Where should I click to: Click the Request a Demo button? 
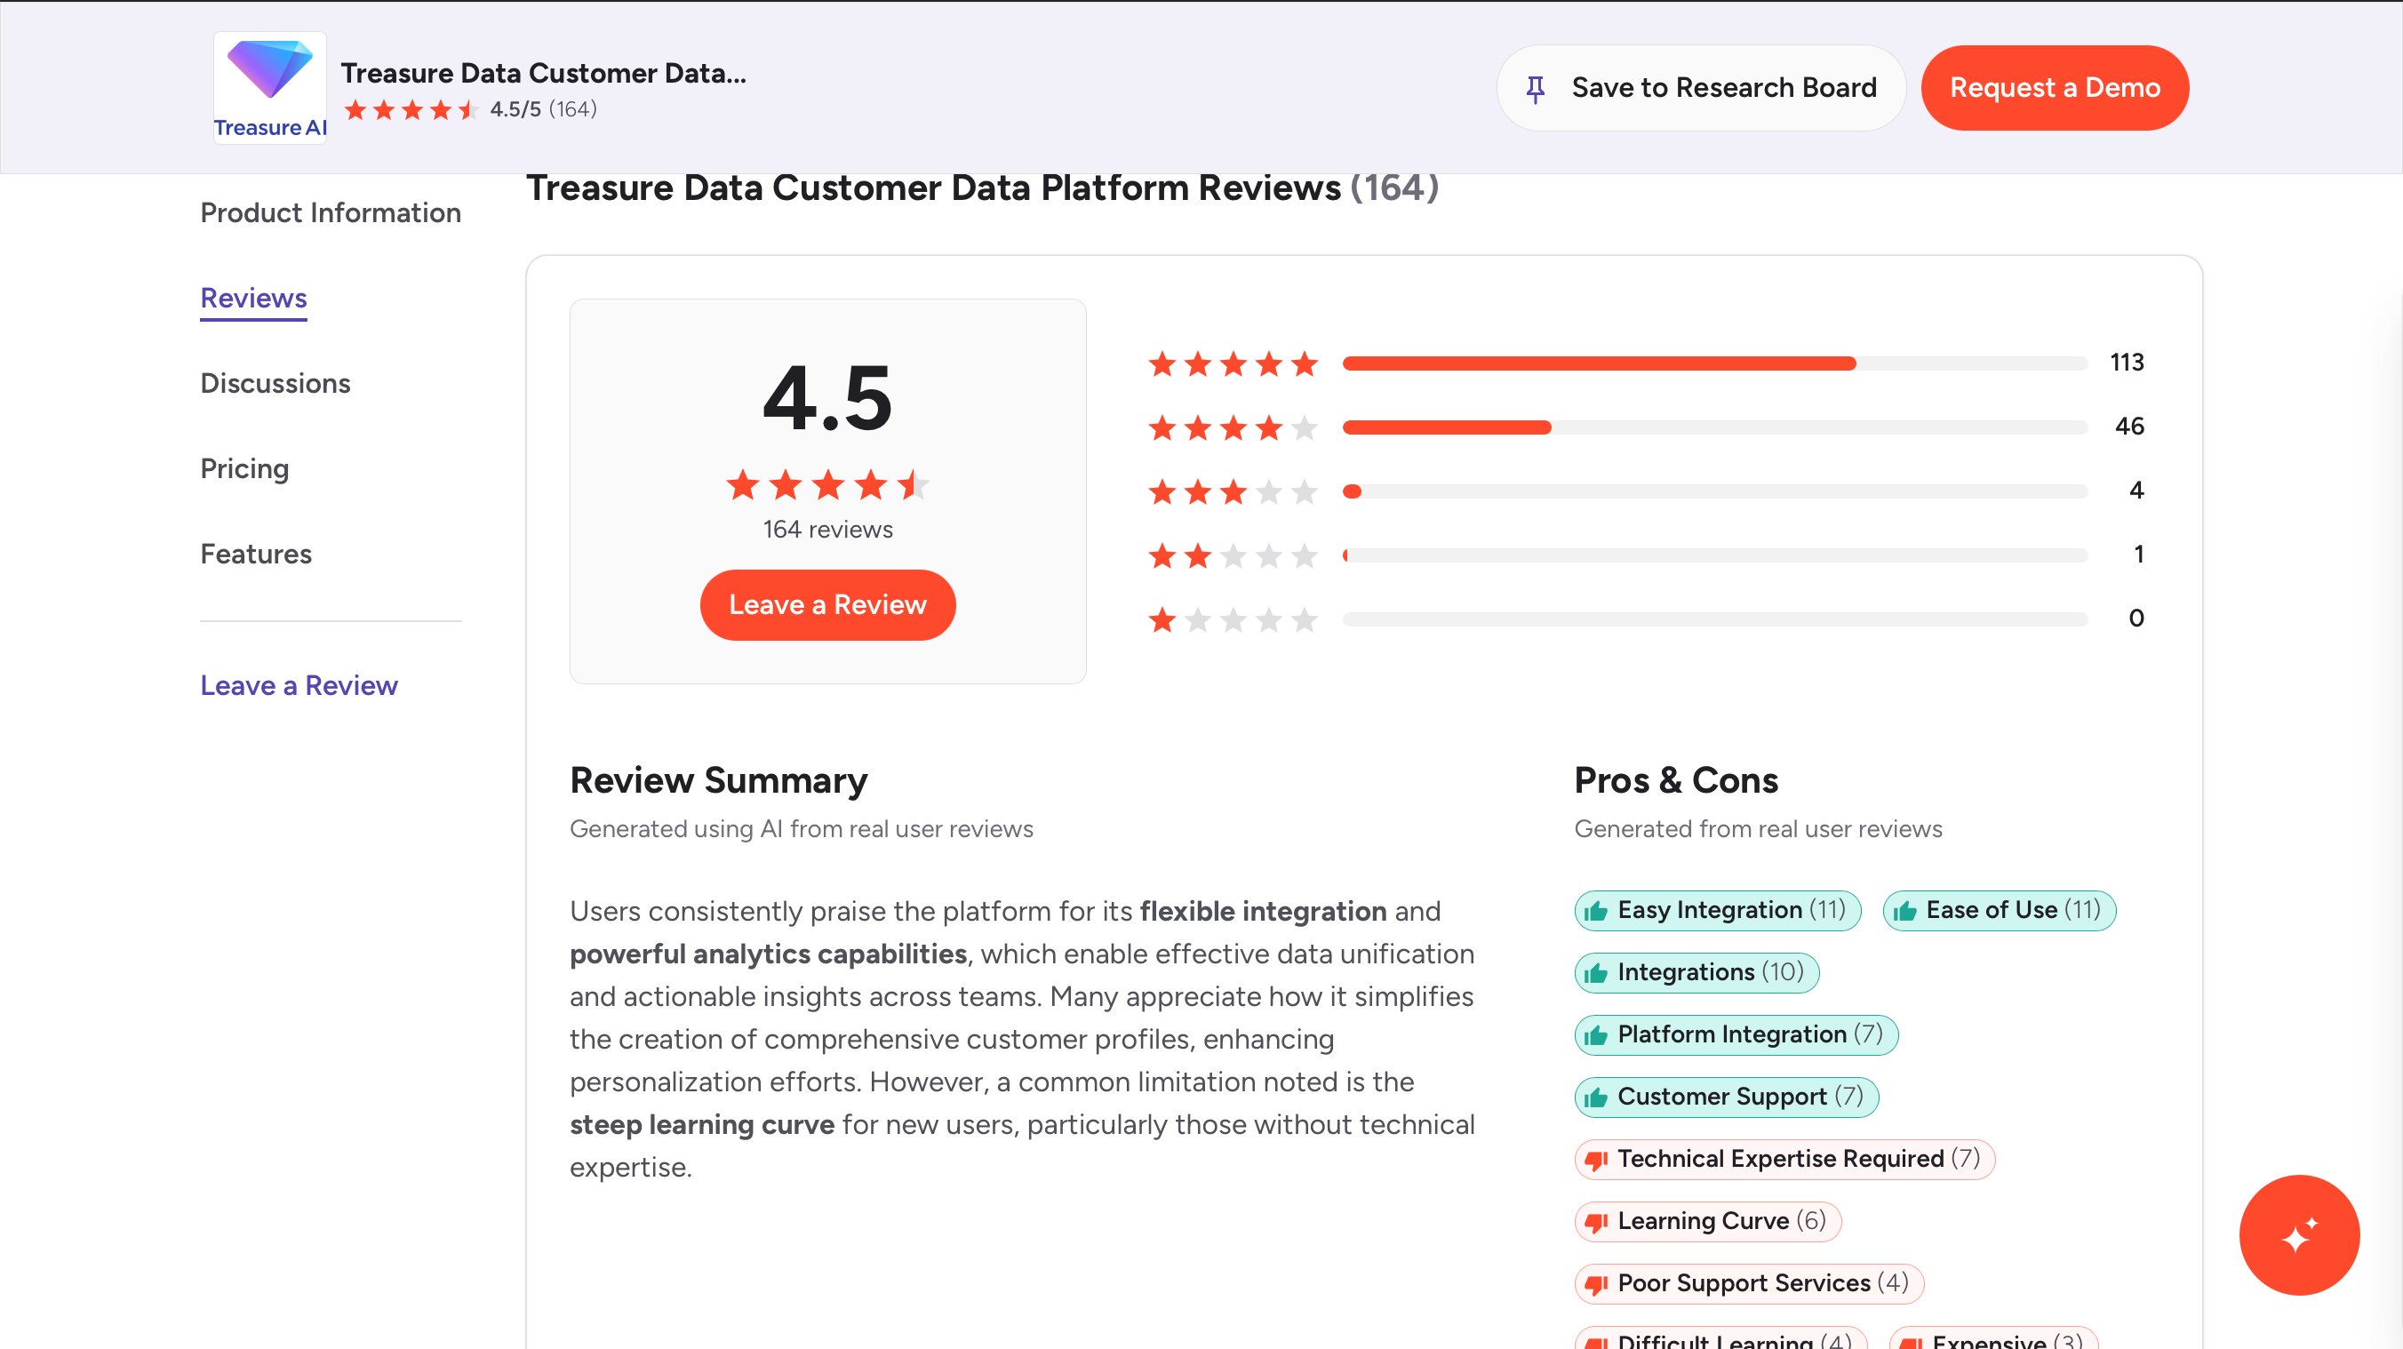coord(2054,88)
